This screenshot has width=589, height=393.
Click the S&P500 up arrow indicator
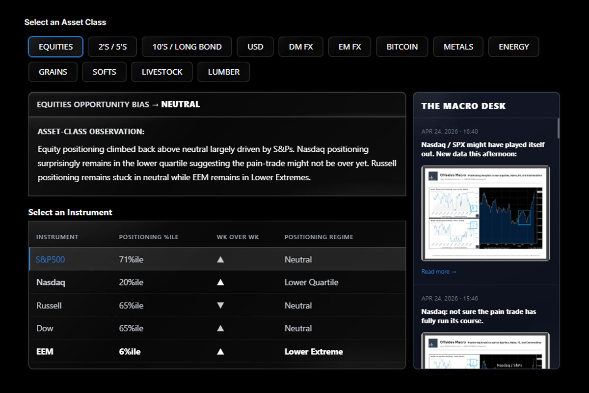[220, 259]
